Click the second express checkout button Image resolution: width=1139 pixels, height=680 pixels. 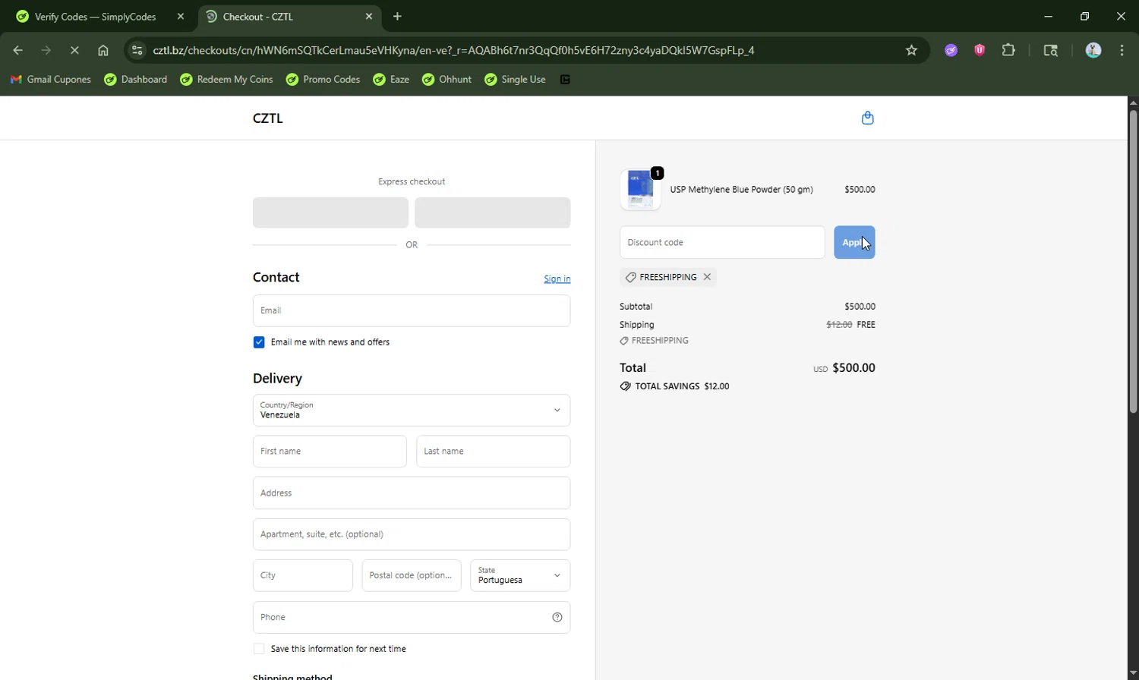[x=493, y=212]
